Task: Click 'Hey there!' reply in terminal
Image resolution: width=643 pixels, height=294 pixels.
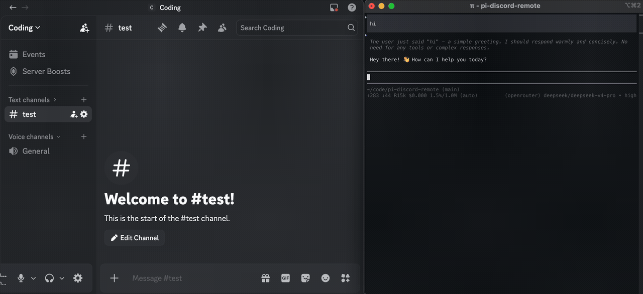Action: click(428, 60)
